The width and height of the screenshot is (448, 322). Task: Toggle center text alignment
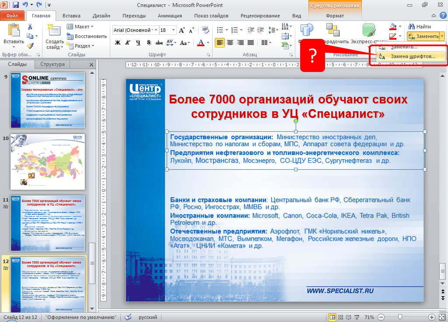coord(230,43)
